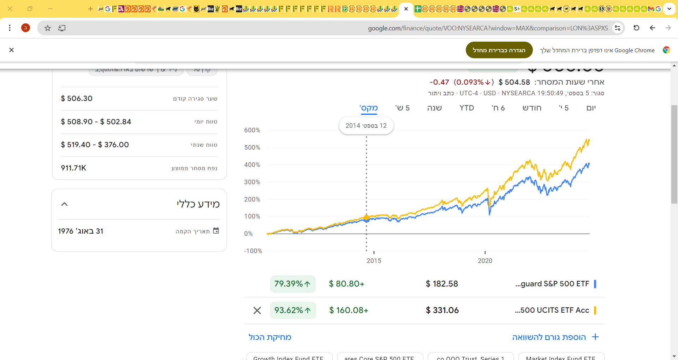The width and height of the screenshot is (678, 360).
Task: Click the page vertical scrollbar thumb
Action: (674, 154)
